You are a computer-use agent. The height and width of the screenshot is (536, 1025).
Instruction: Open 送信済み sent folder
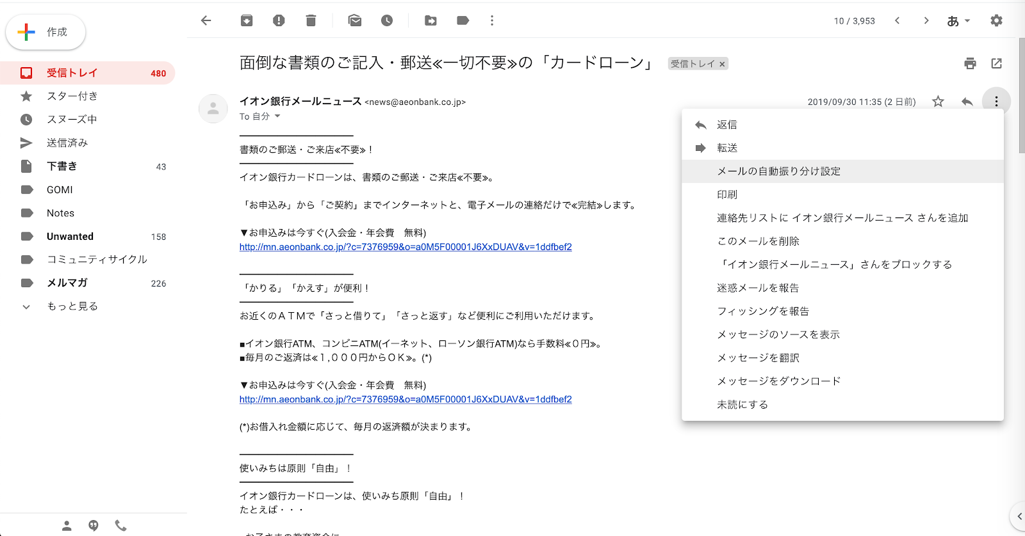pyautogui.click(x=87, y=143)
